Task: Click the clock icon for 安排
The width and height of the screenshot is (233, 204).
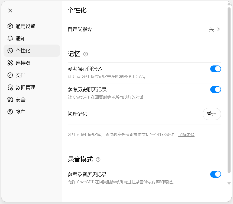Action: coord(10,75)
